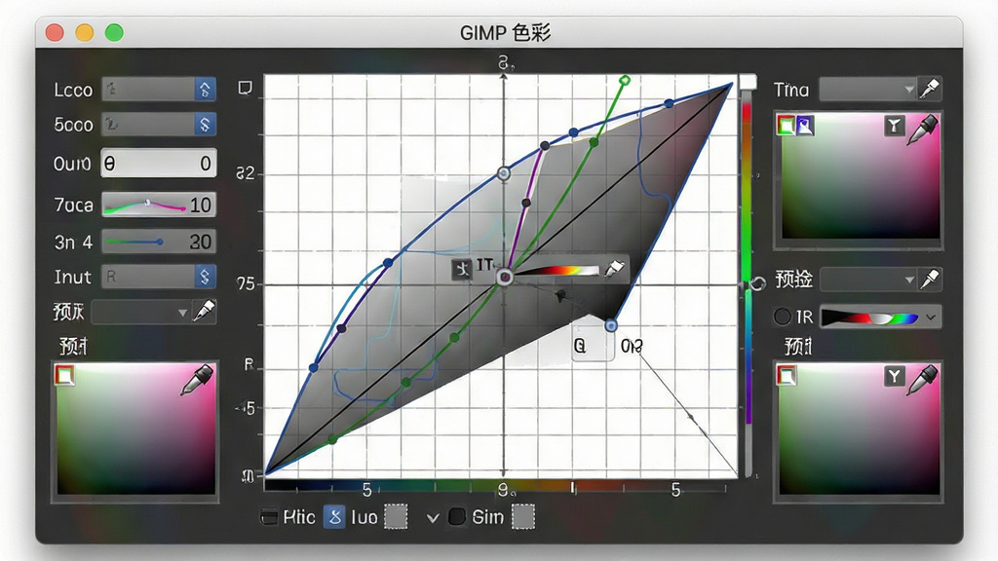Adjust the 7oca slider showing 10
The image size is (998, 561).
click(159, 205)
